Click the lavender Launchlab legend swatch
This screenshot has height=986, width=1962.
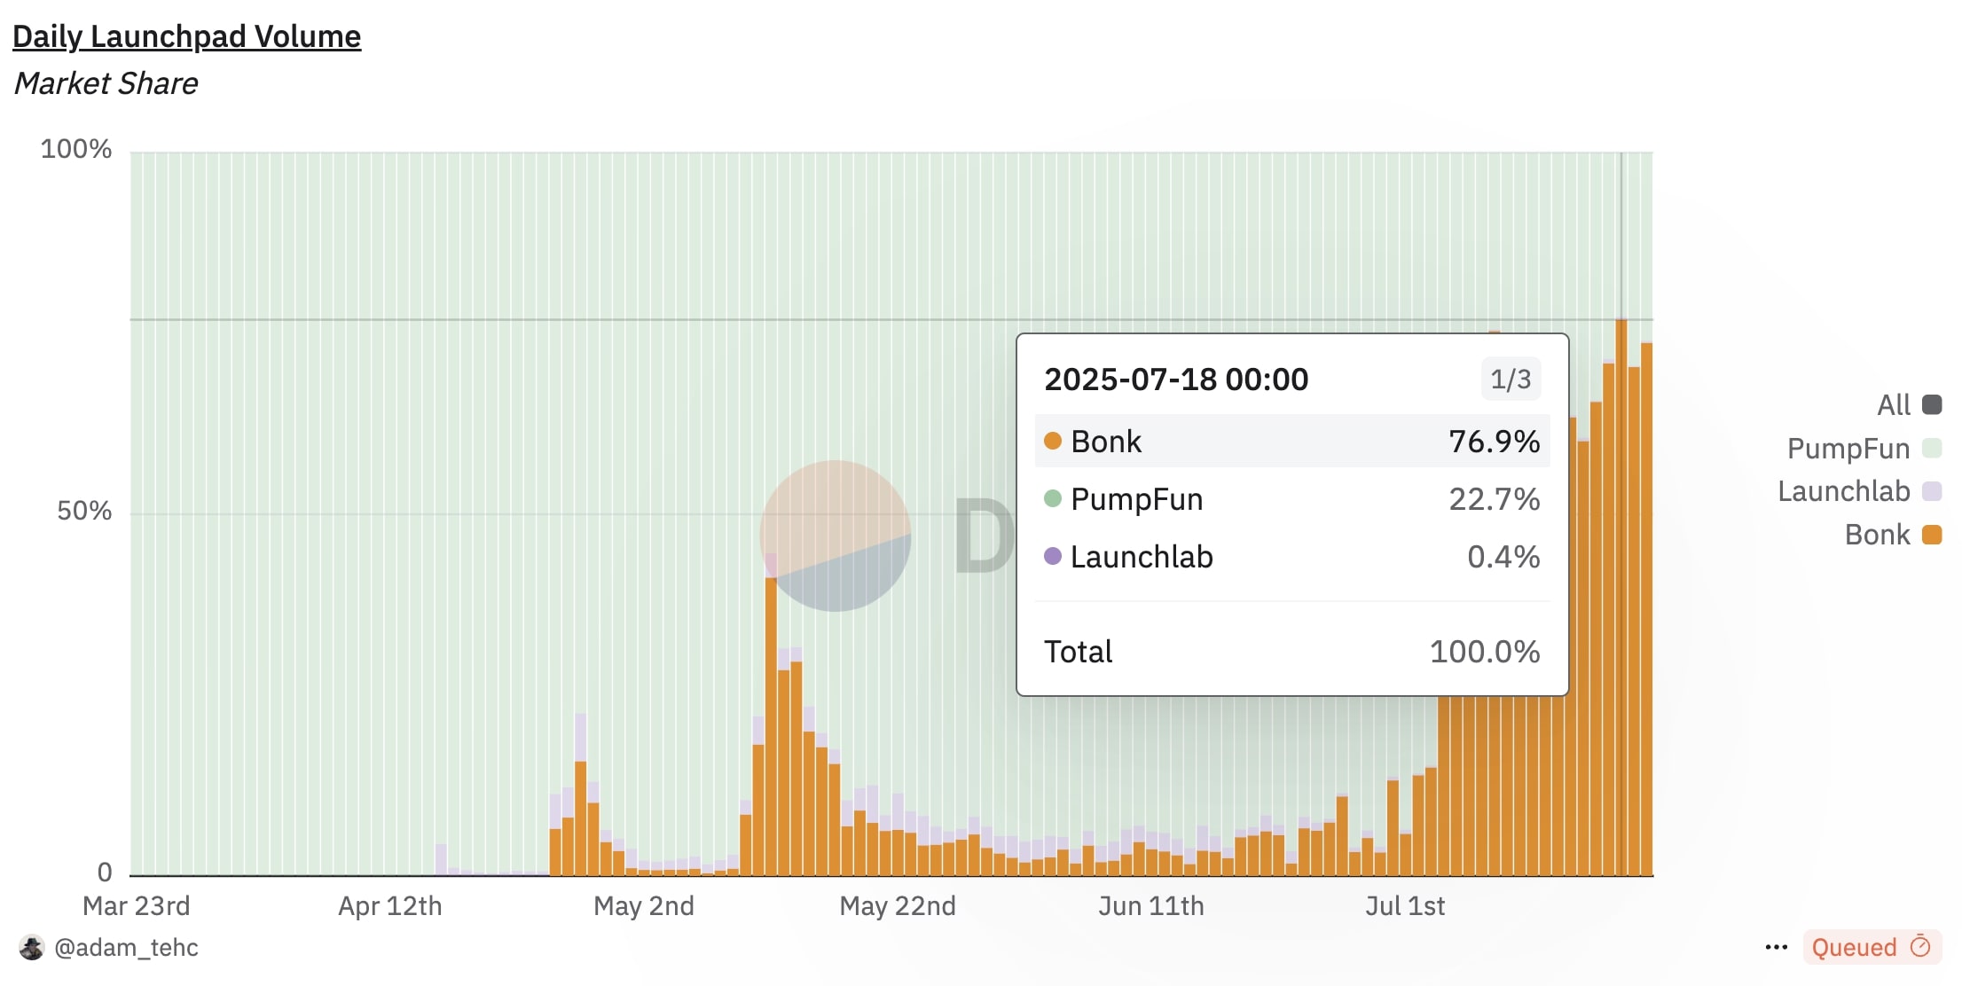[x=1932, y=491]
